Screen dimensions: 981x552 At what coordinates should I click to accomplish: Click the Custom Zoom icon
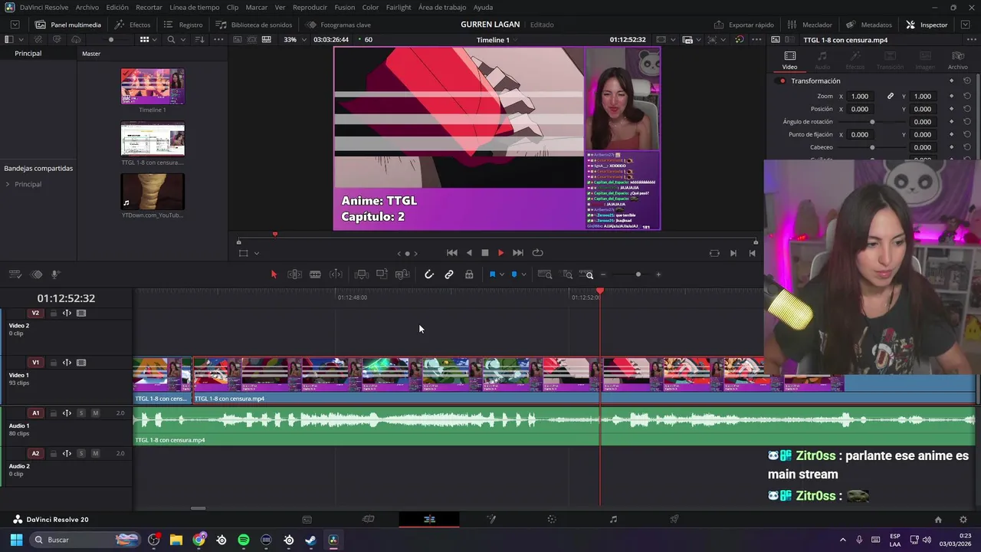tap(586, 274)
